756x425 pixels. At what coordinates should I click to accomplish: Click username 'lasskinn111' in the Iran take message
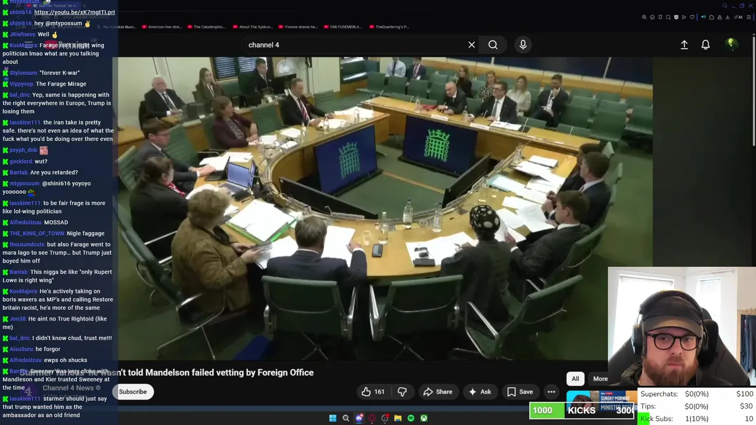[x=25, y=122]
